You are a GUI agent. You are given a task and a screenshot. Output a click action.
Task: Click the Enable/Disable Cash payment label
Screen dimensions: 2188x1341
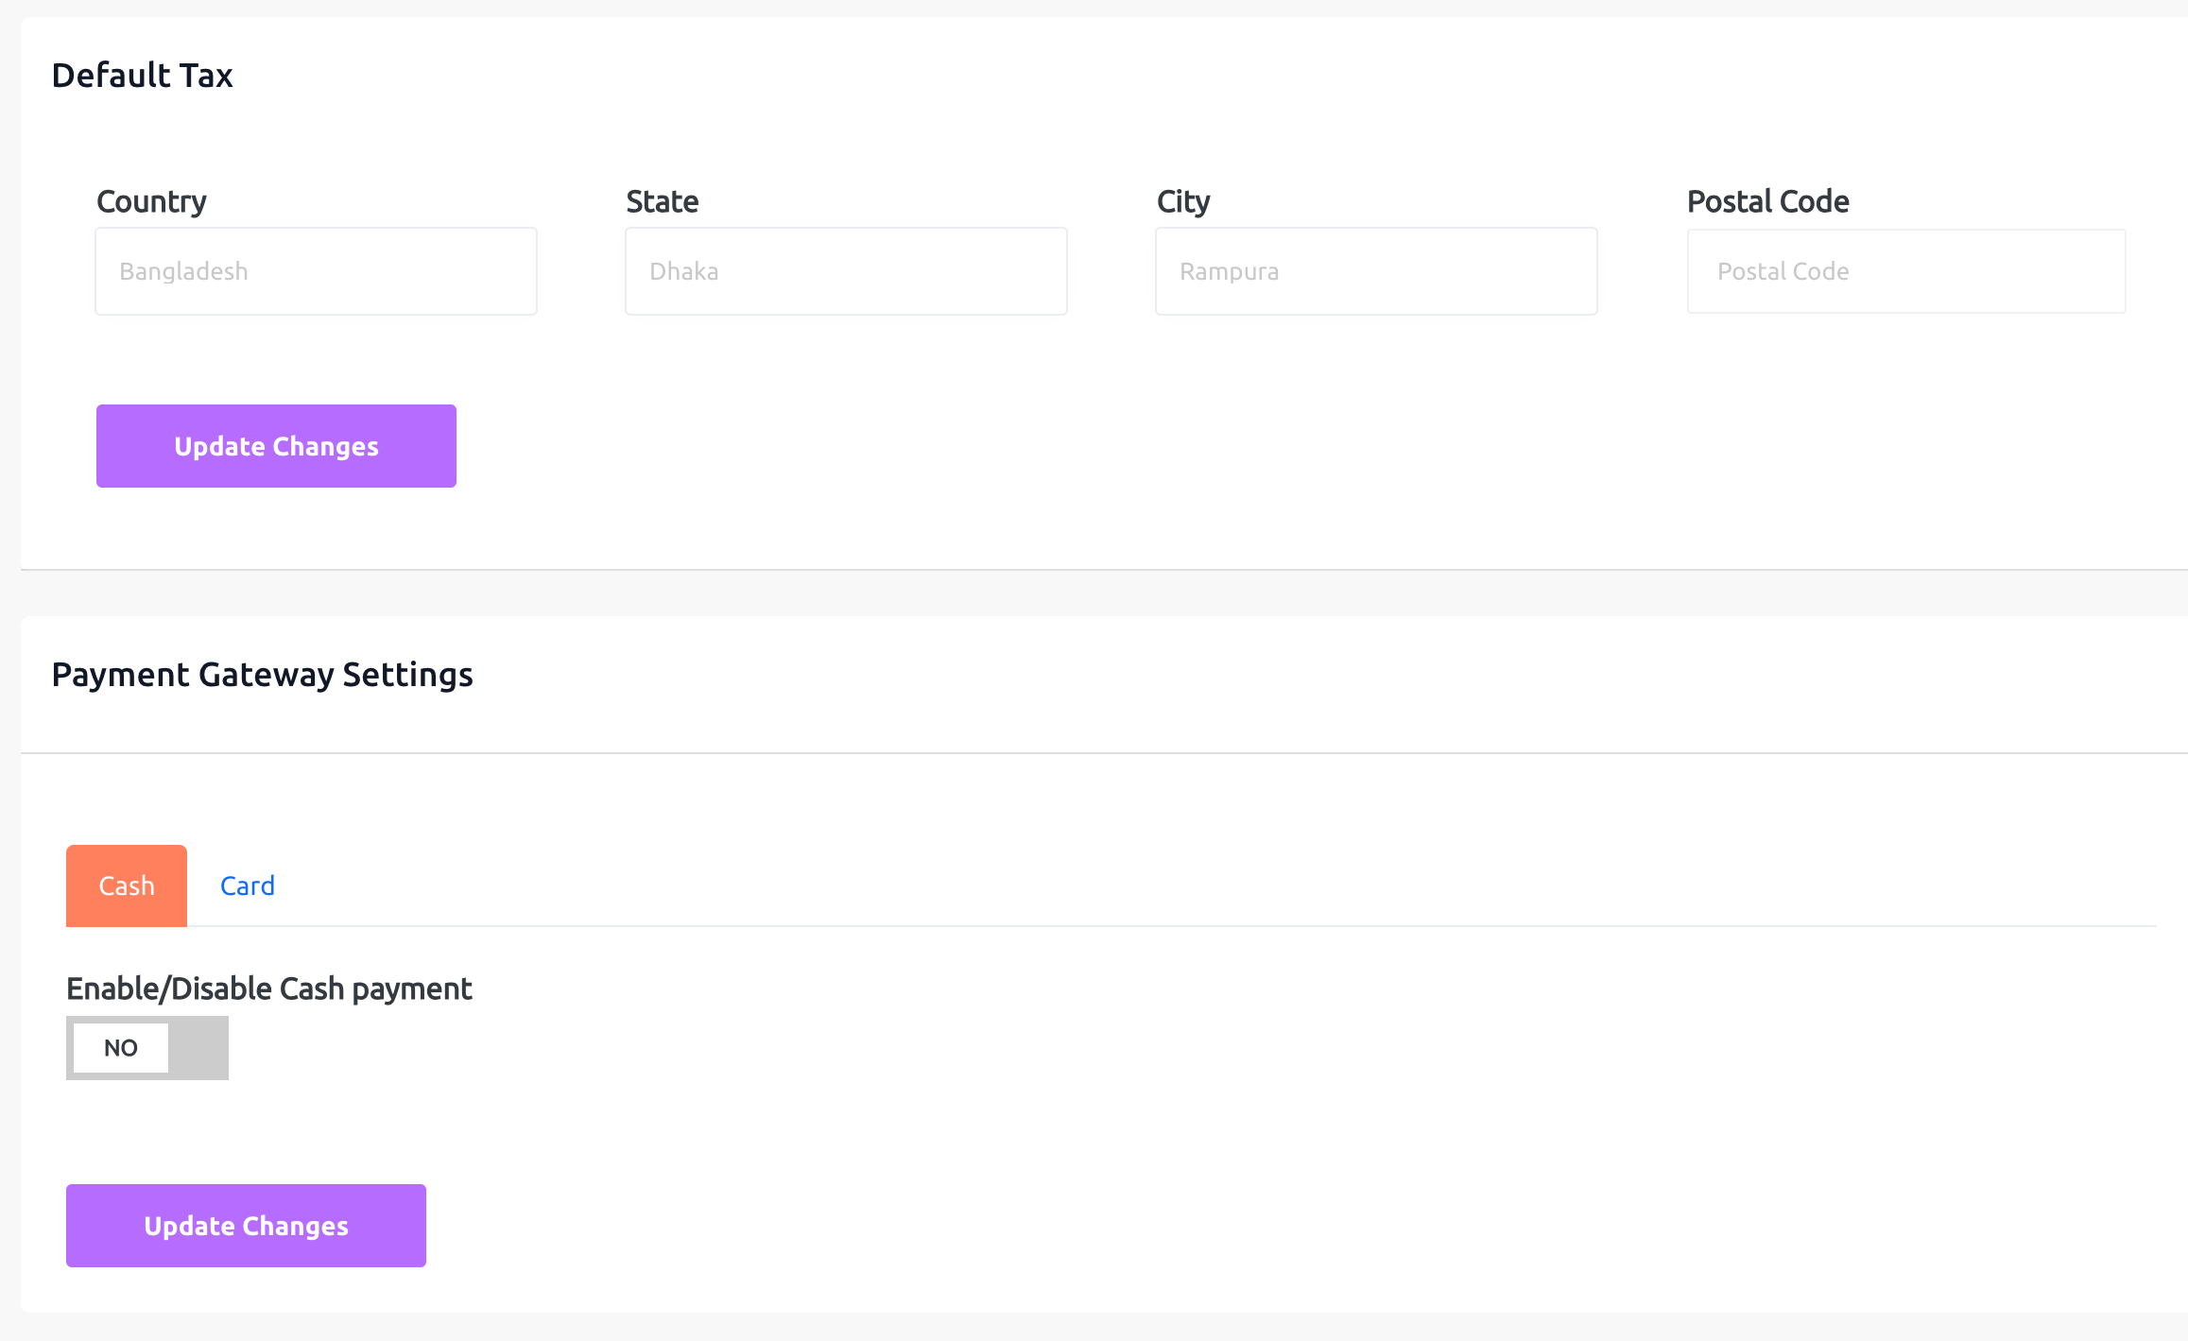[x=268, y=989]
